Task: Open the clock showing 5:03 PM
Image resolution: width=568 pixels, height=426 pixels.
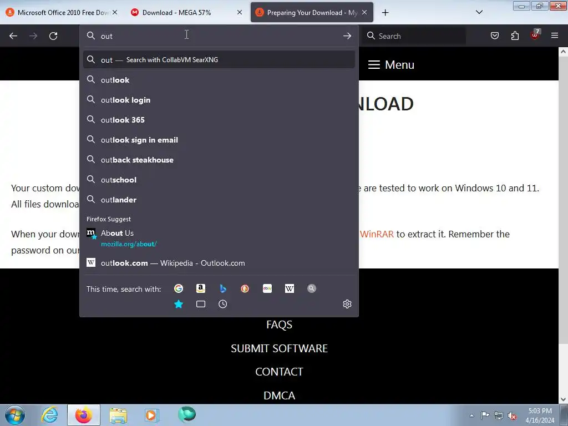Action: click(x=540, y=415)
